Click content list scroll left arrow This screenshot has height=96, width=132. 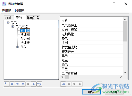(x=63, y=77)
